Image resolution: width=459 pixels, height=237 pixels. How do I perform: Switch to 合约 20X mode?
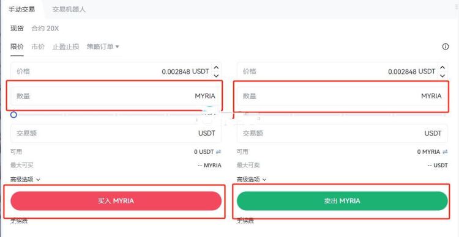[45, 29]
